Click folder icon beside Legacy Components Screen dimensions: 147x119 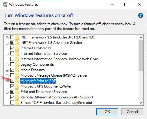17,64
